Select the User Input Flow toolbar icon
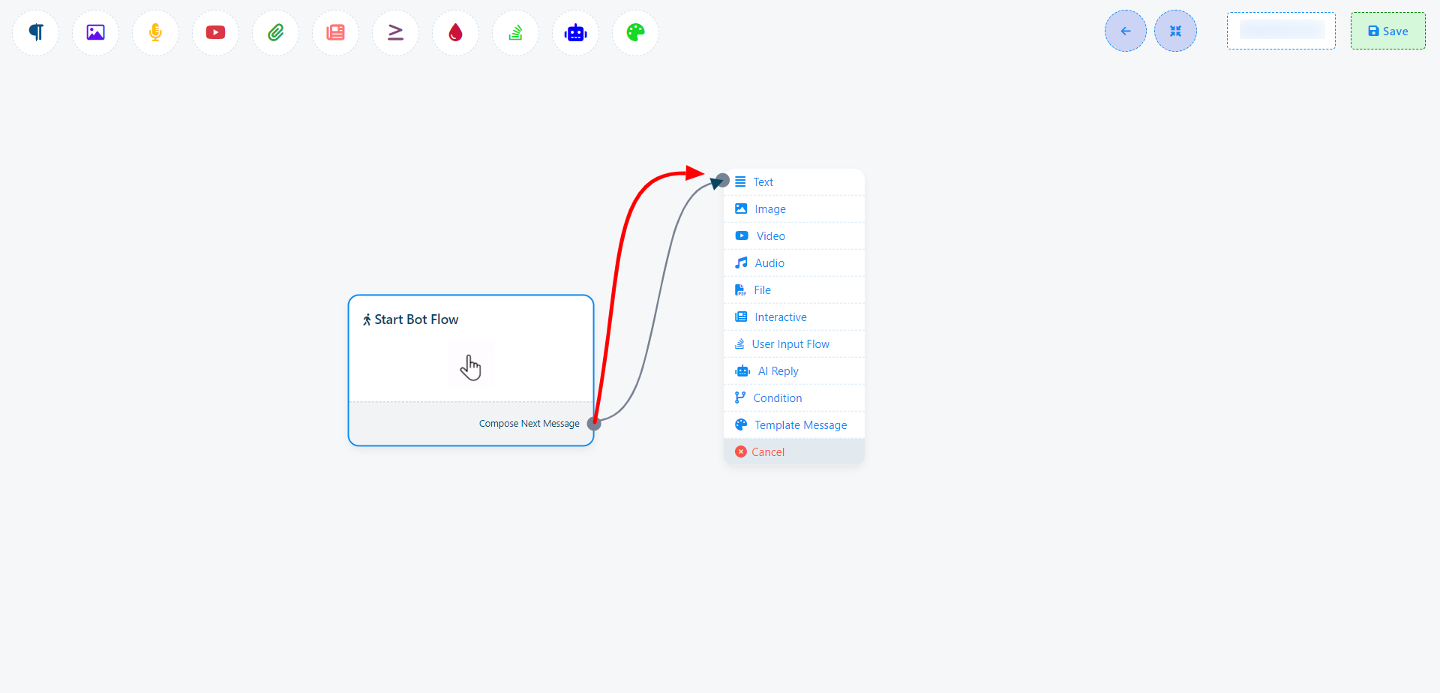The image size is (1440, 693). click(x=515, y=32)
